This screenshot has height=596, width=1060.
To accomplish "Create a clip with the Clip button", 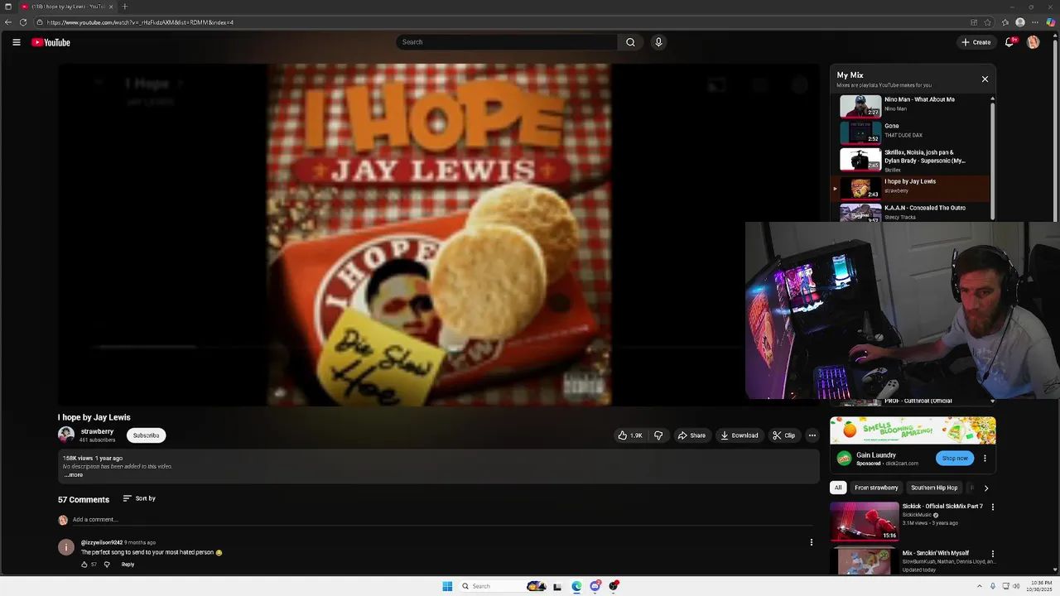I will click(x=783, y=435).
